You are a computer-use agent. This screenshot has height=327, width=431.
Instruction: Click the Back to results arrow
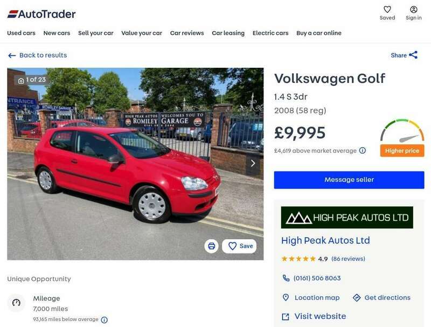point(12,56)
